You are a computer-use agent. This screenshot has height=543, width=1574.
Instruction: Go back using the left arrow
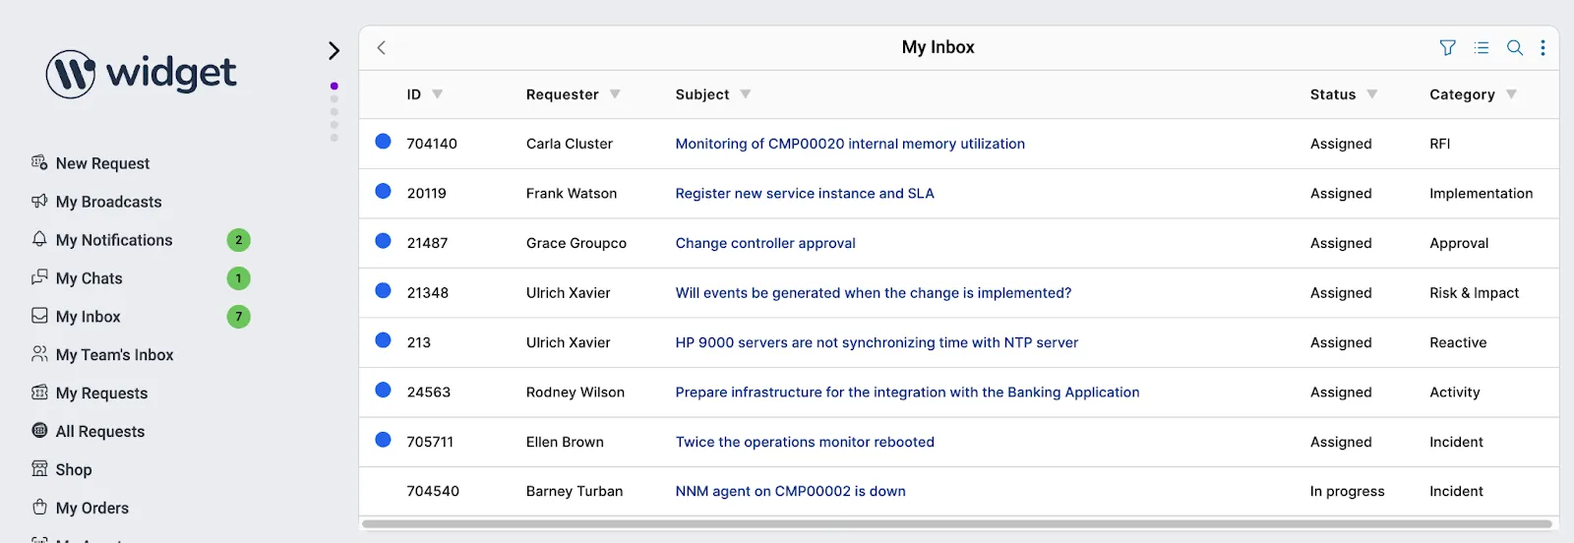click(382, 47)
